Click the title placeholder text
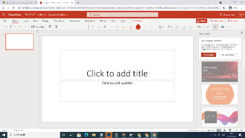Screen dimensions: 245x138 (117, 74)
